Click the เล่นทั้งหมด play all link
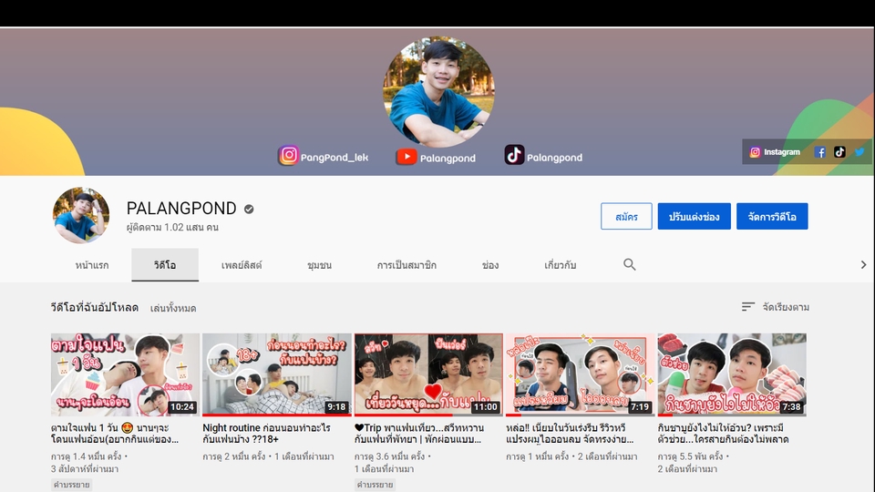Screen dimensions: 875x492 173,308
